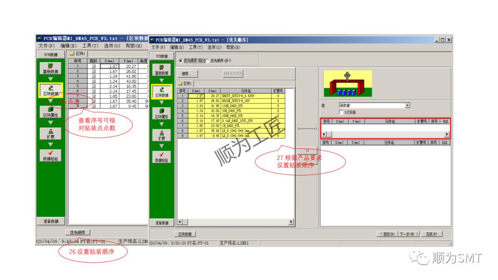Click right arrow of component list scrollbar
Screen dimensions: 498x280
[291, 222]
